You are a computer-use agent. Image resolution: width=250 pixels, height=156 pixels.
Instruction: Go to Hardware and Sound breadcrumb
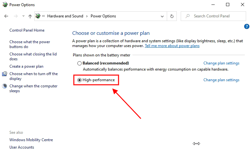tap(65, 16)
